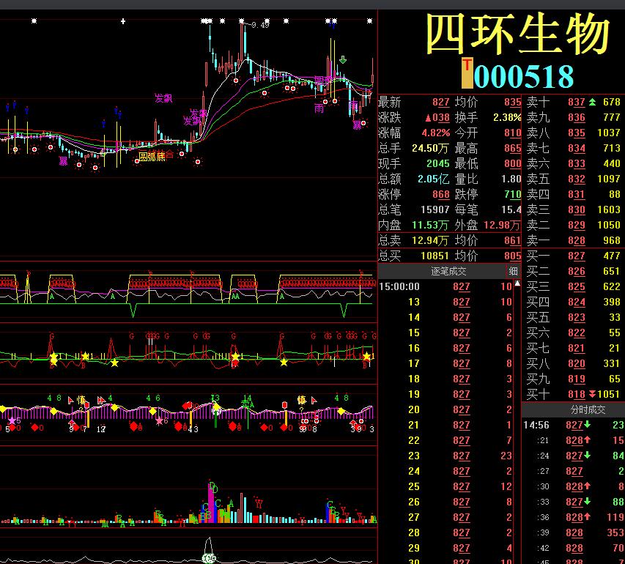
Task: Click the :42 row volume 70
Action: pyautogui.click(x=619, y=548)
